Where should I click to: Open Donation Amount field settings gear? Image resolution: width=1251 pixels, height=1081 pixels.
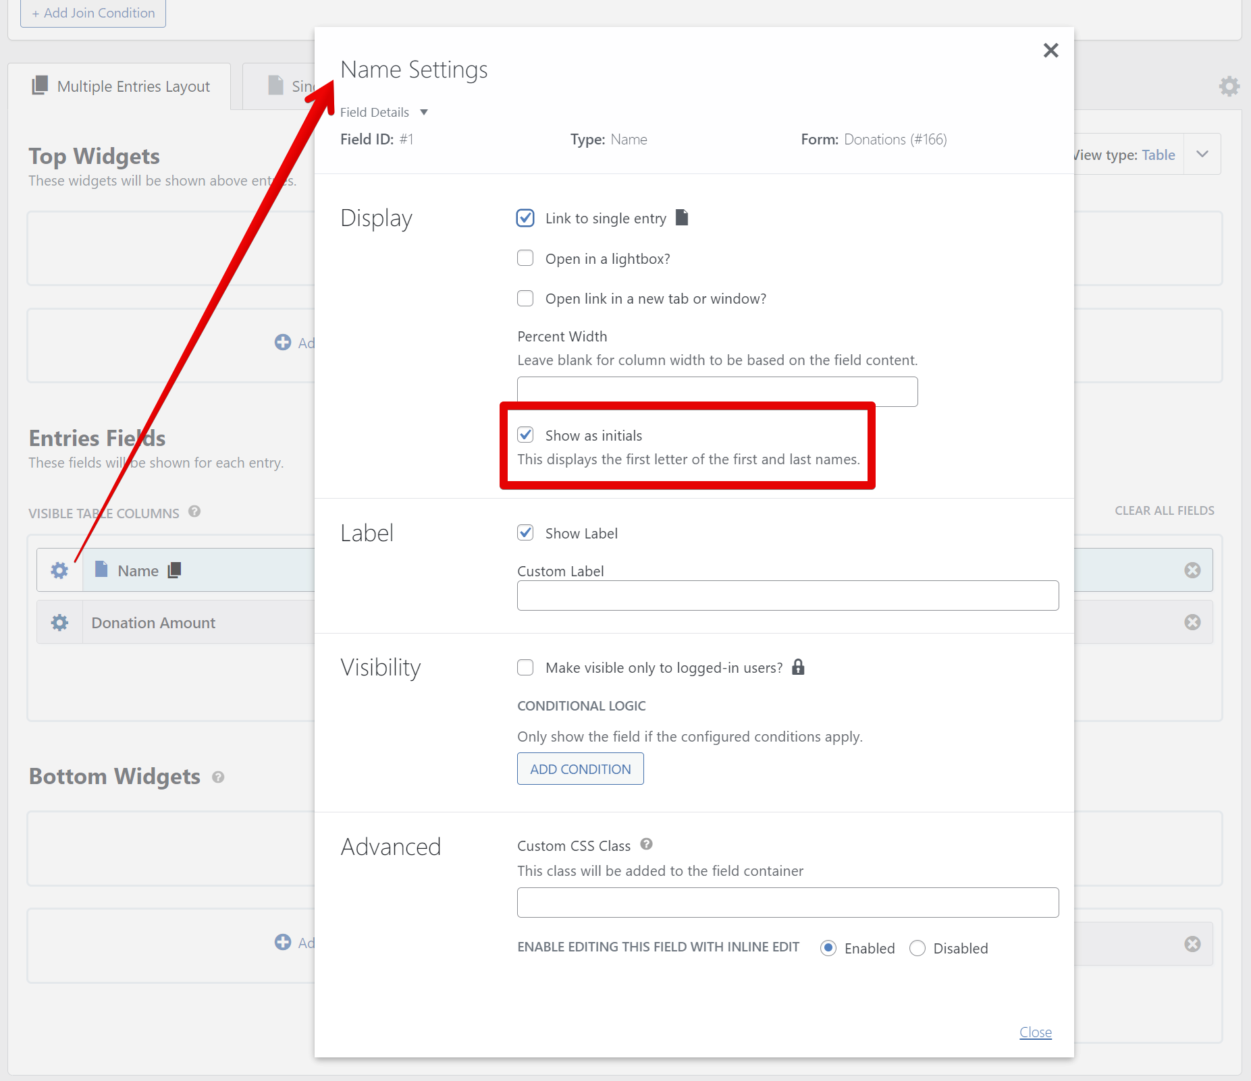(x=59, y=621)
